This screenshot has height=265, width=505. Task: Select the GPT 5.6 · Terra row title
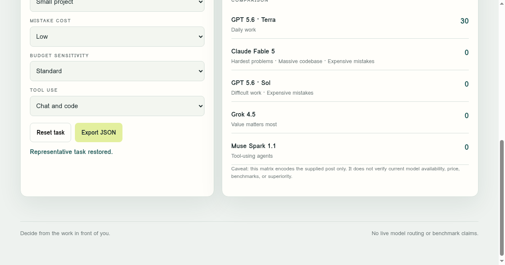point(253,20)
